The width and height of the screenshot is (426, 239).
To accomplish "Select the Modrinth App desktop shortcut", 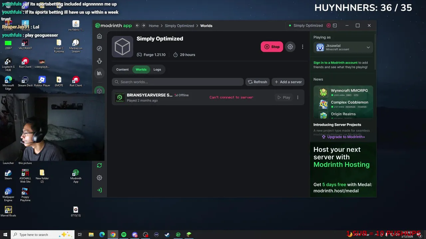I will point(76,176).
